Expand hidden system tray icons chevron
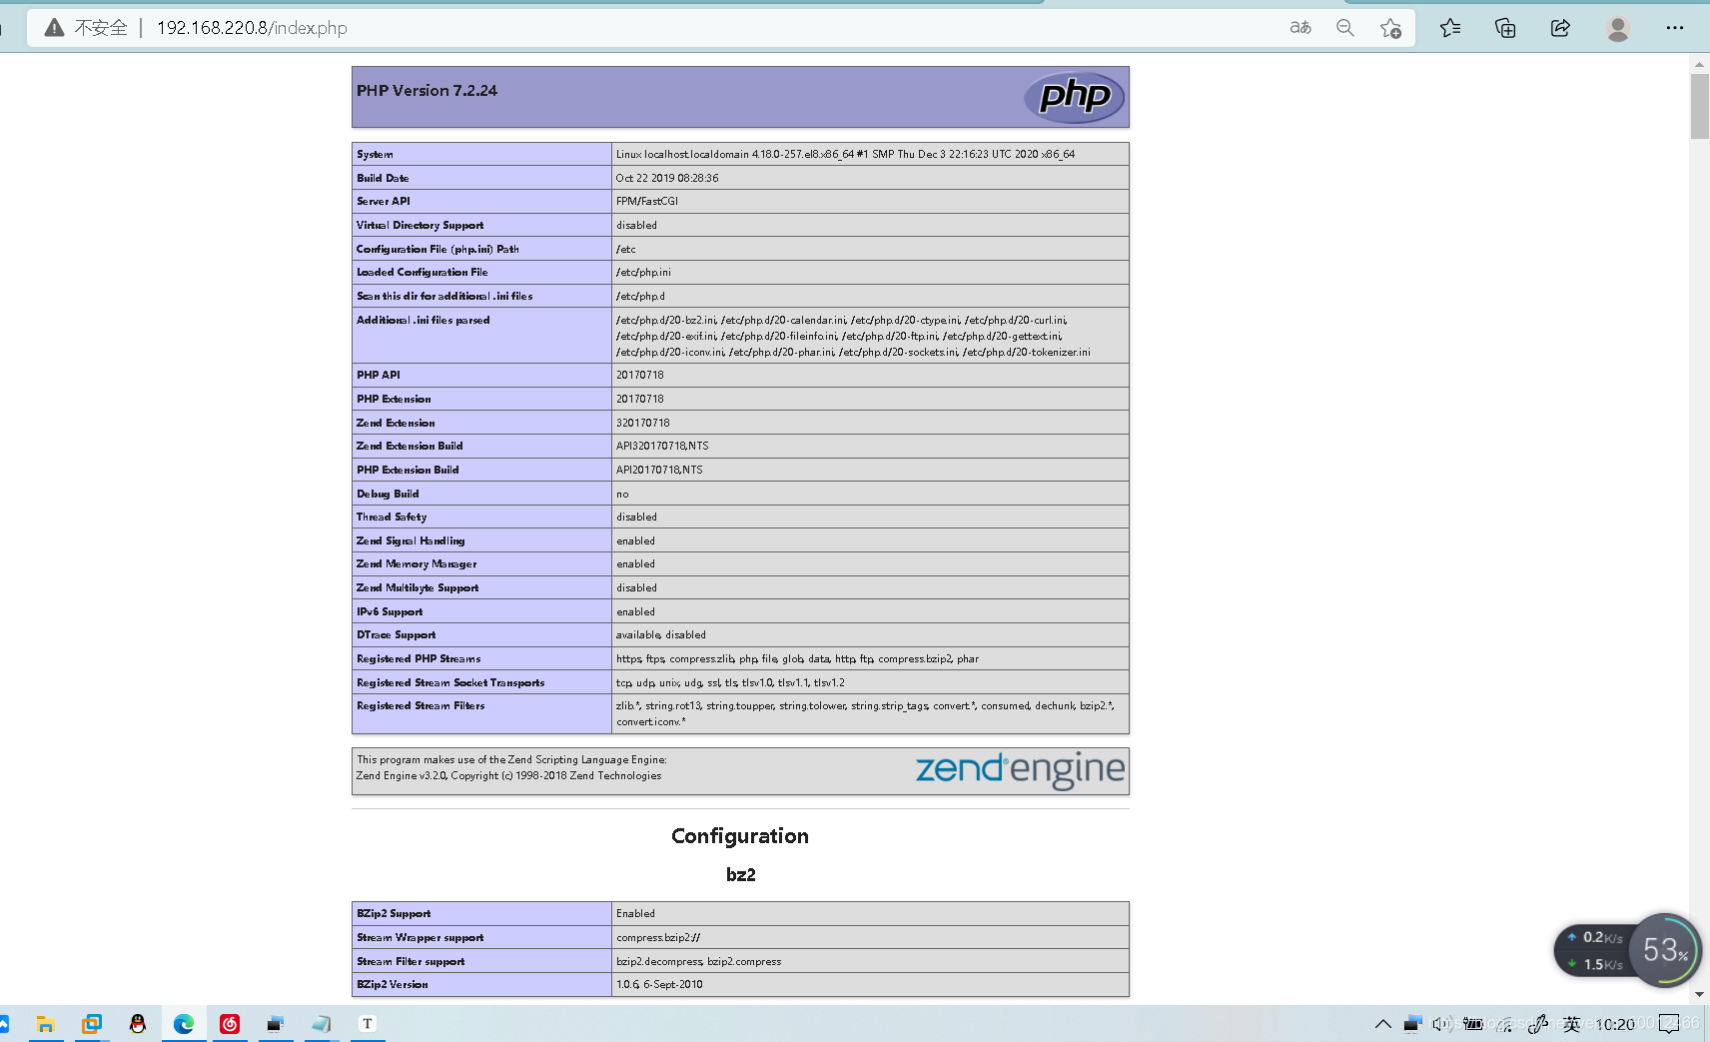The image size is (1710, 1042). [x=1383, y=1024]
